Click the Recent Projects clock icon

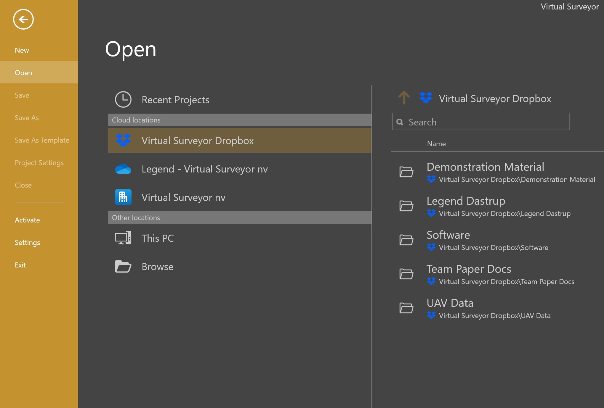(123, 99)
